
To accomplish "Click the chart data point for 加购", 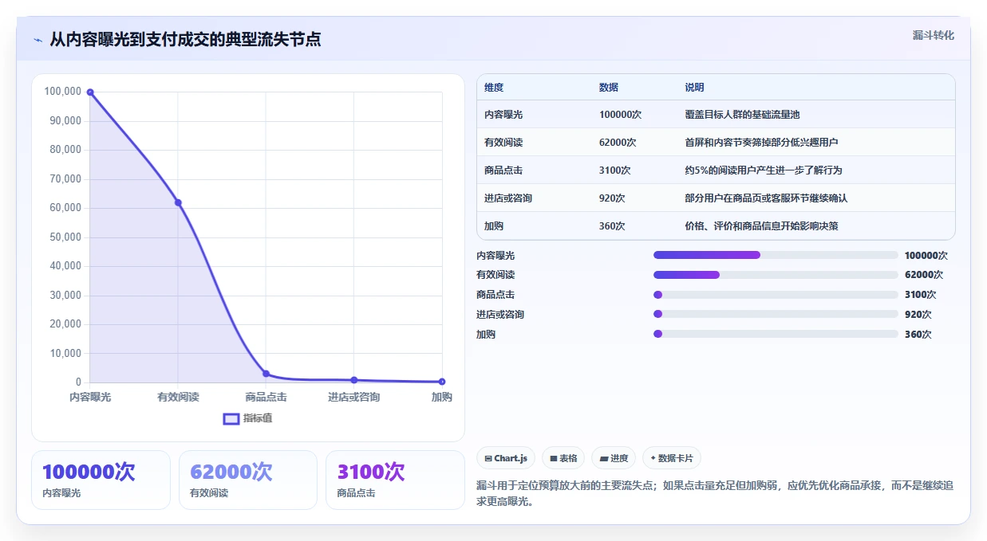I will pos(442,382).
